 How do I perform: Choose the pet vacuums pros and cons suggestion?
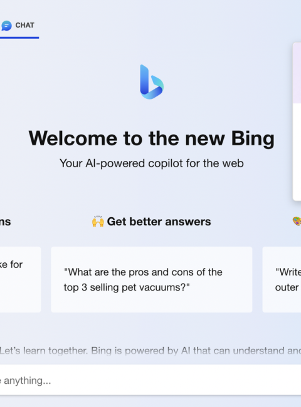pyautogui.click(x=152, y=279)
